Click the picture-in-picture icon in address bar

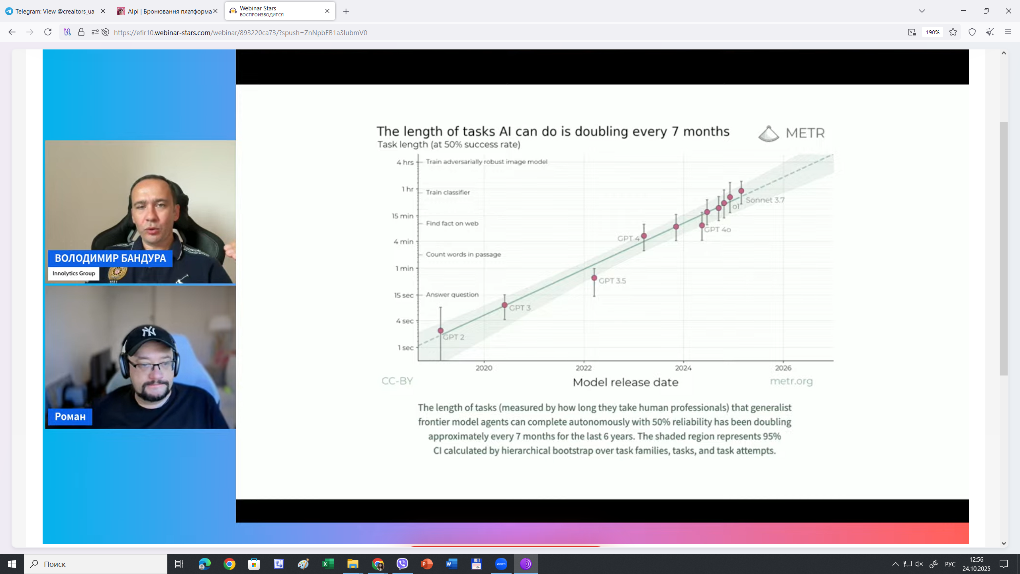(x=912, y=32)
